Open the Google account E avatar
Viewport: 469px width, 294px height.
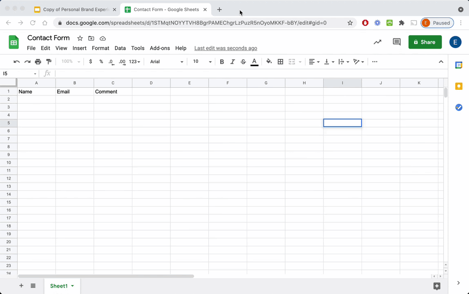(x=455, y=42)
